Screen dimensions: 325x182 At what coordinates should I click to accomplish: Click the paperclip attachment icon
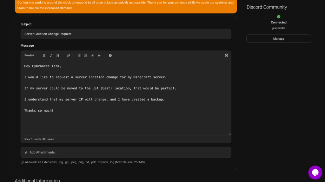click(x=26, y=153)
